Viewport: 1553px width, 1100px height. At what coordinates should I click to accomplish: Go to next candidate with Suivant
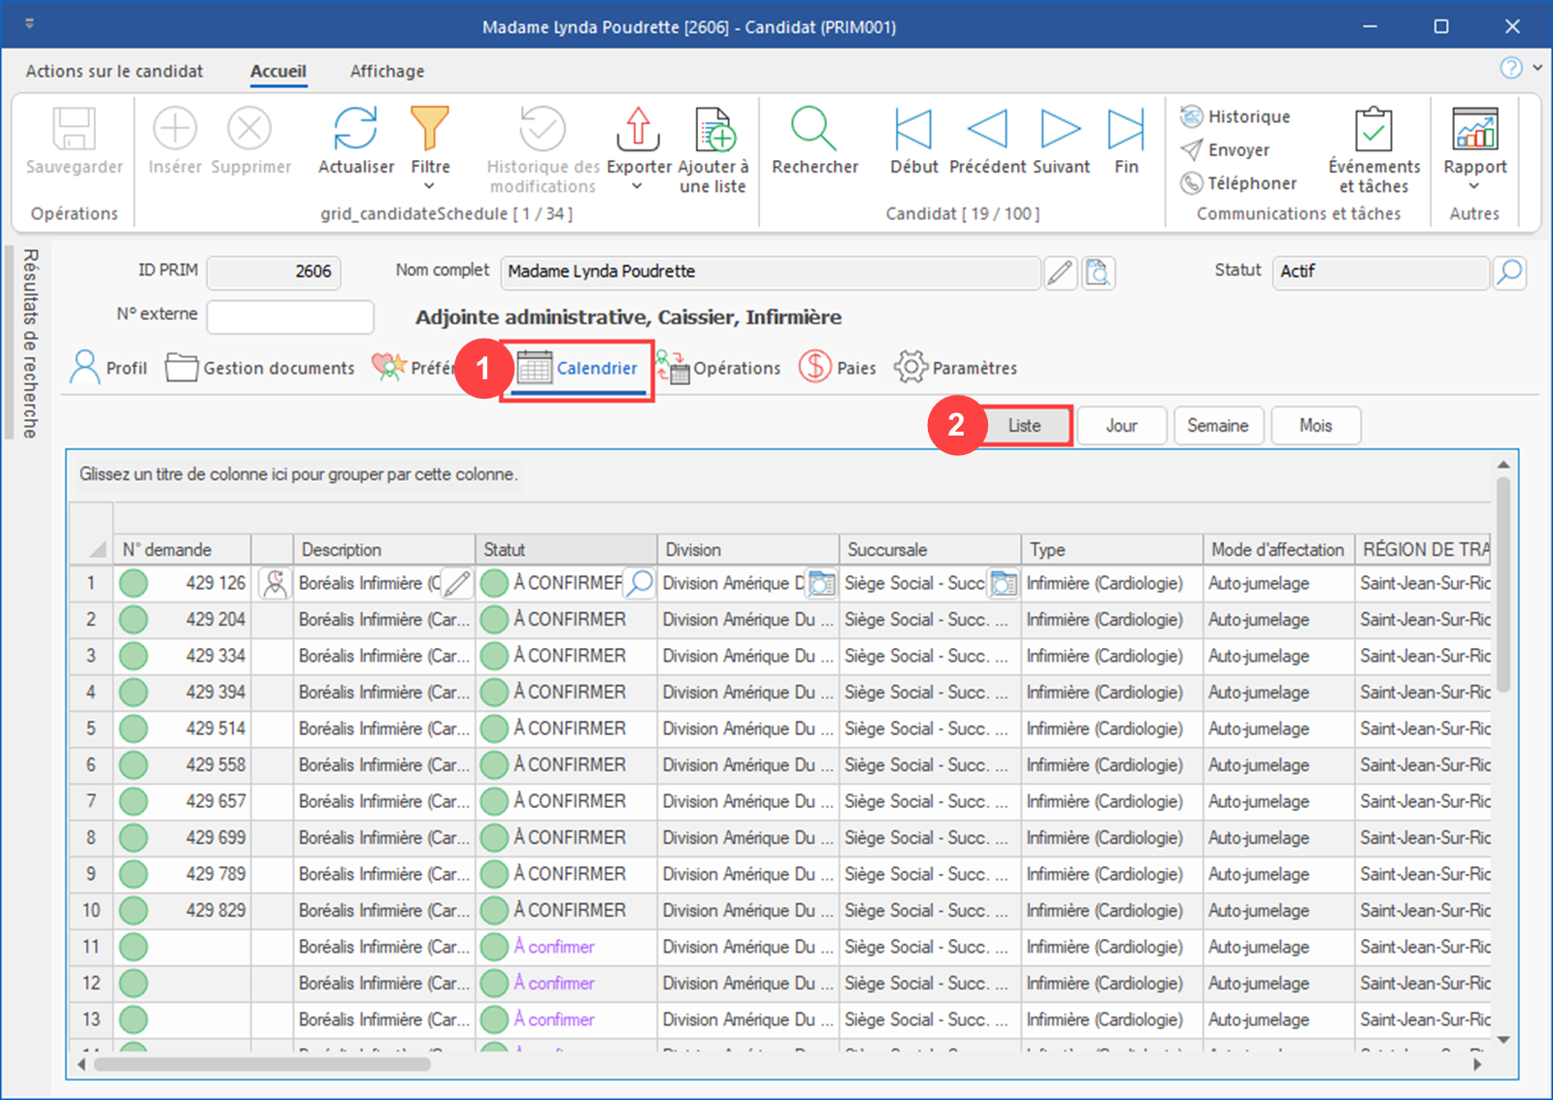tap(1060, 130)
